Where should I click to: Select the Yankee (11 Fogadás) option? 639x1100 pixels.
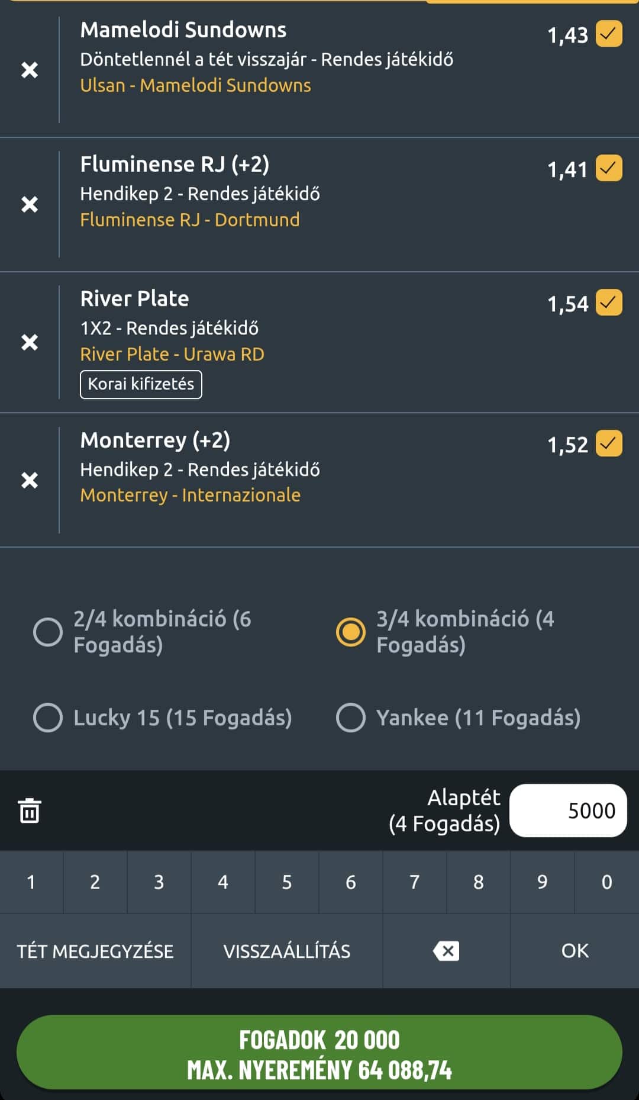tap(351, 718)
